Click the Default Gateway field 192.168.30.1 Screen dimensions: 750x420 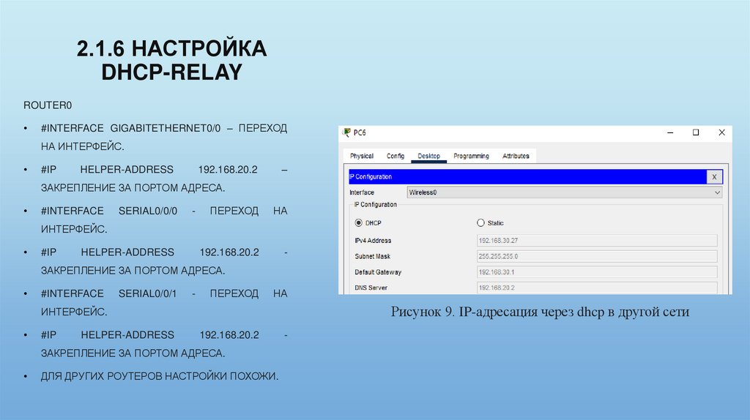[597, 272]
